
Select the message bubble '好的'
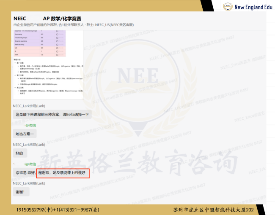click(x=19, y=153)
